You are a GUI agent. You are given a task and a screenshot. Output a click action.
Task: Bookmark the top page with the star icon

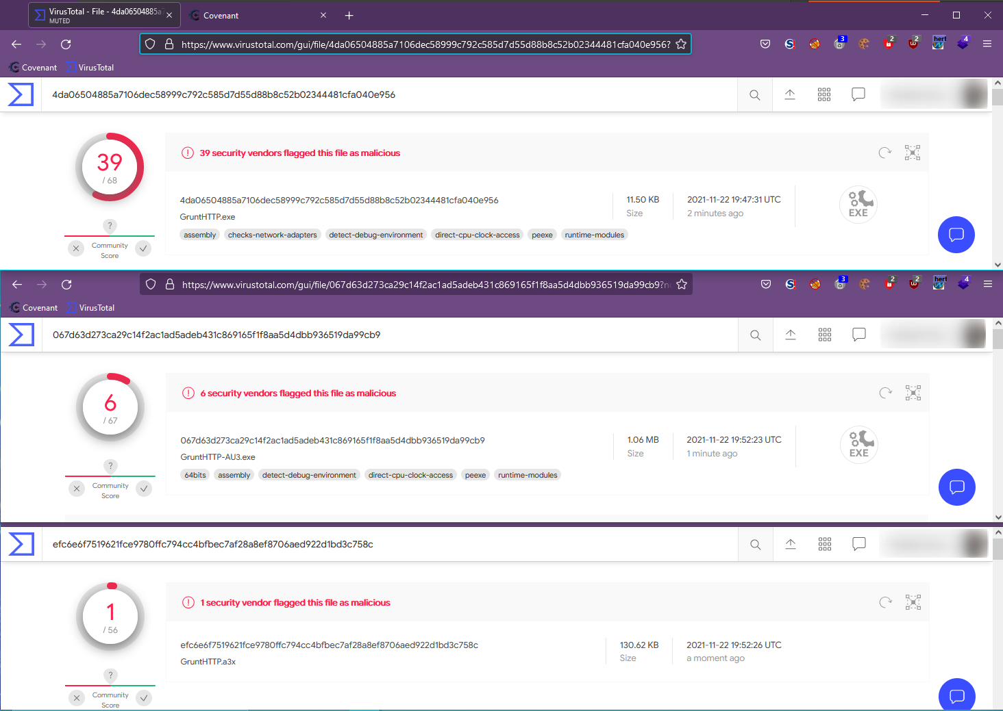681,44
